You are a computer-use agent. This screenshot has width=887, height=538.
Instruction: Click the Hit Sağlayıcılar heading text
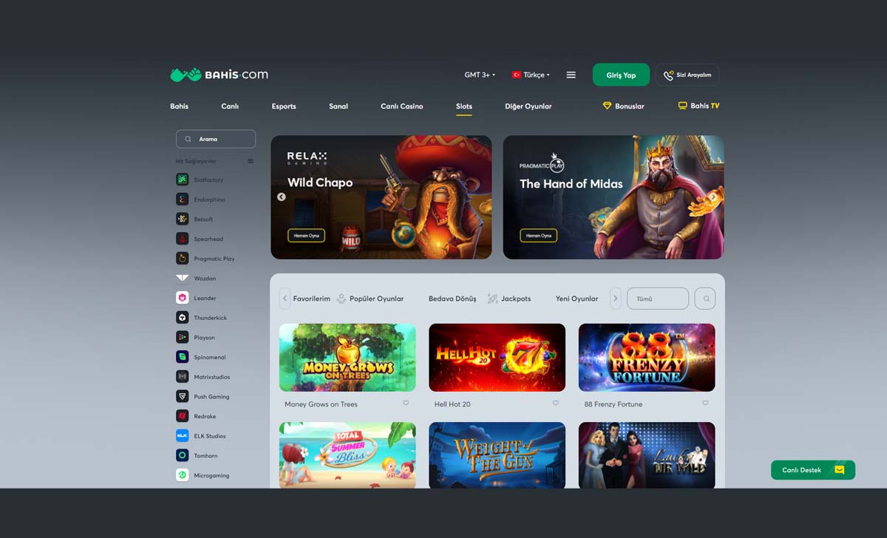(x=196, y=161)
